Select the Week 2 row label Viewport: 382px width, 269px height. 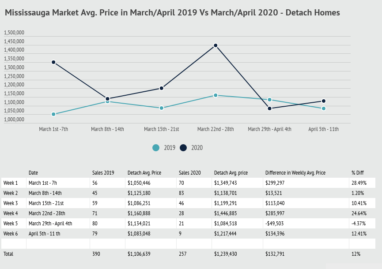point(11,193)
